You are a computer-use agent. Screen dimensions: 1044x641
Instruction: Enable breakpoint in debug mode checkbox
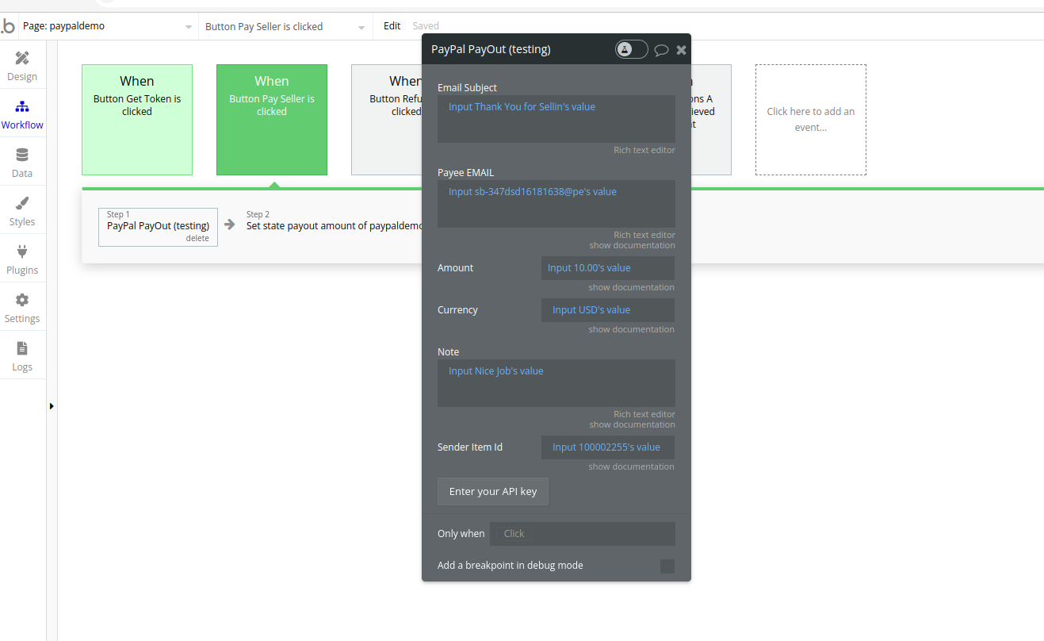(667, 566)
